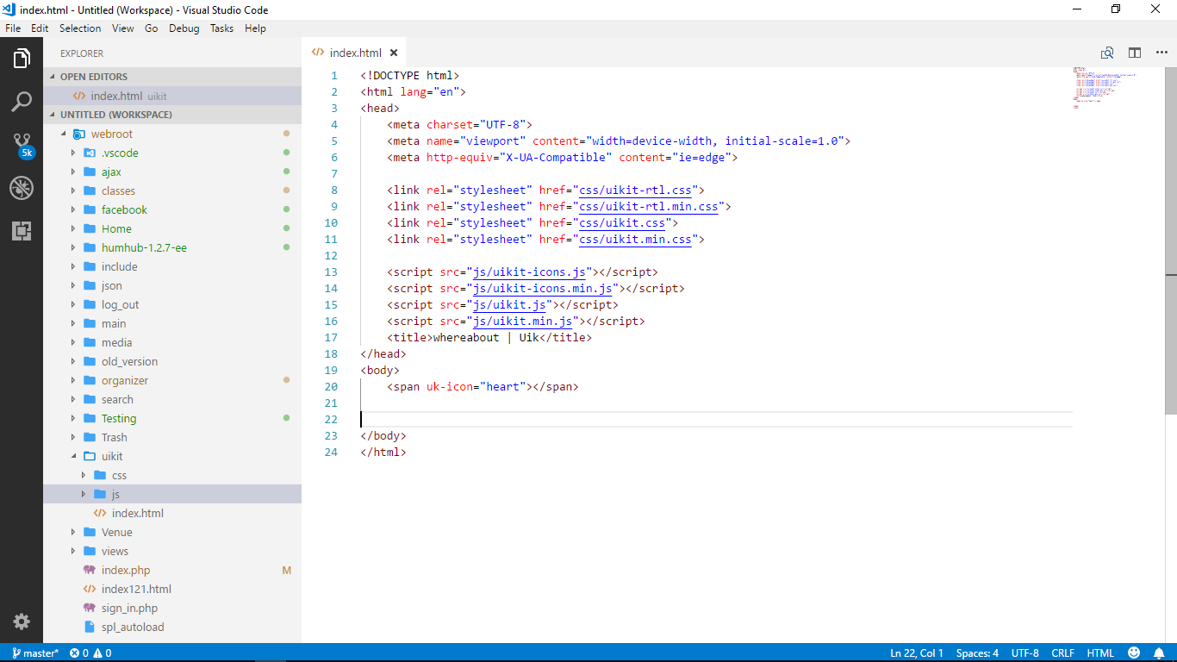This screenshot has width=1177, height=662.
Task: Select the Trash folder row
Action: pos(172,437)
